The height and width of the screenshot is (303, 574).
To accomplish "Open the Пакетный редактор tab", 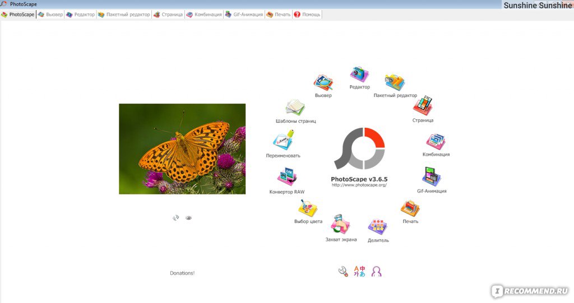I will [124, 15].
